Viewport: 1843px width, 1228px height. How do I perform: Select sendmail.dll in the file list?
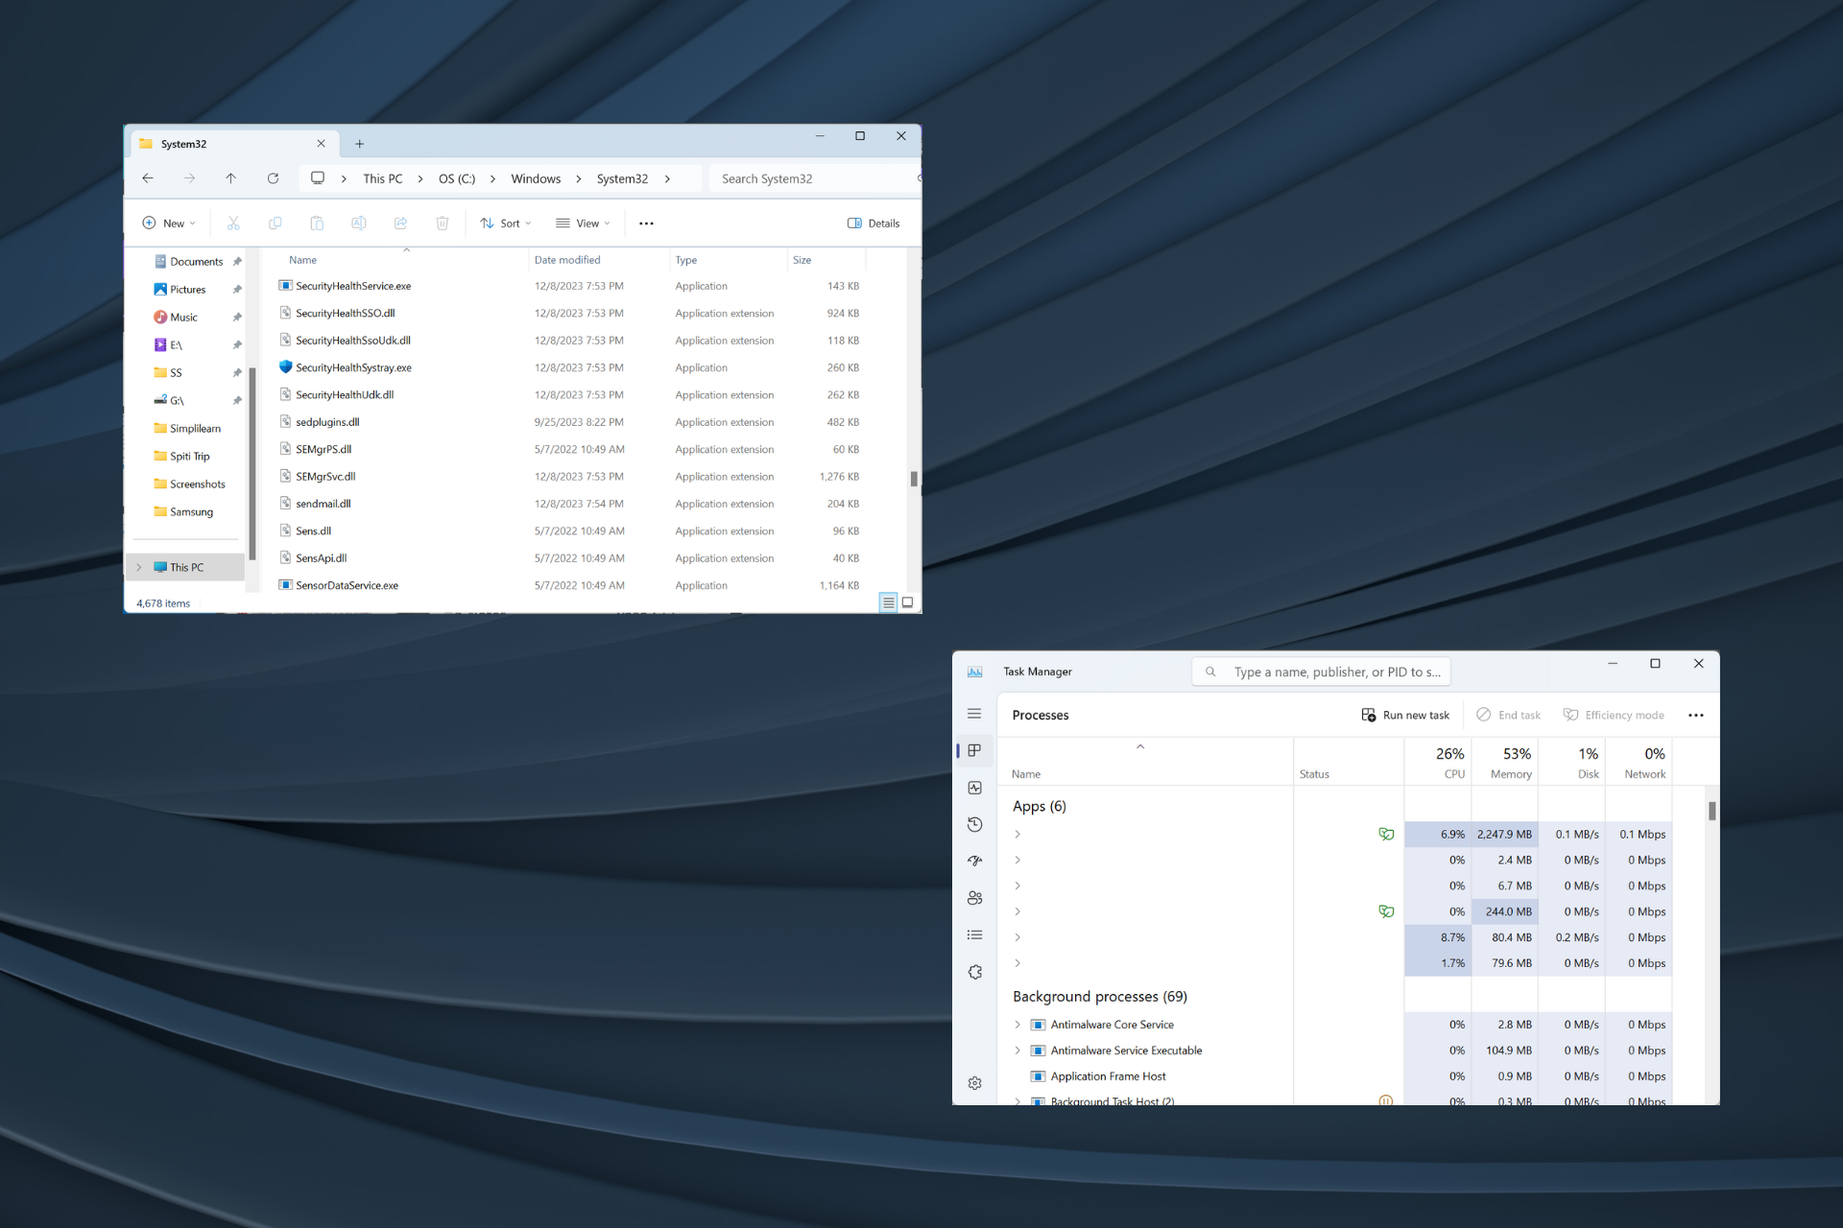323,505
